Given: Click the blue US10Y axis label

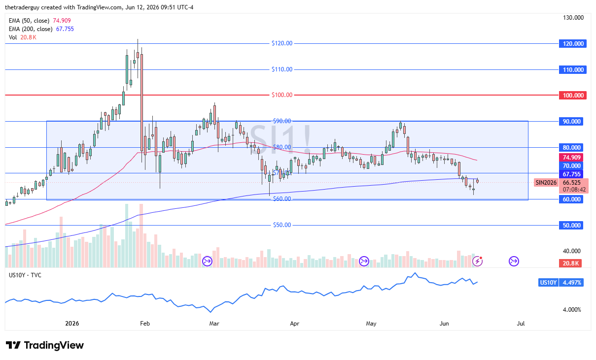Looking at the screenshot, I should 549,283.
